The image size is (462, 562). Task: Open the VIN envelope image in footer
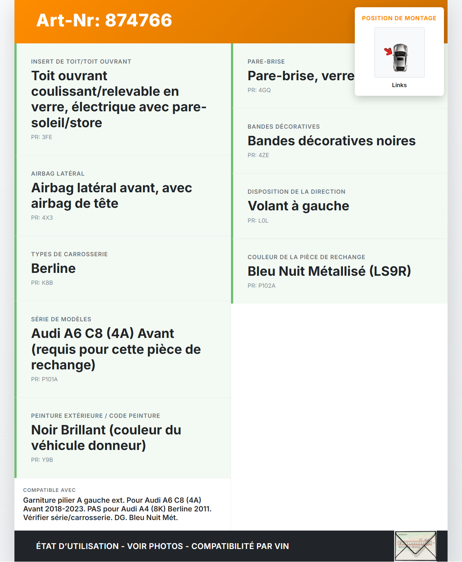pyautogui.click(x=415, y=546)
